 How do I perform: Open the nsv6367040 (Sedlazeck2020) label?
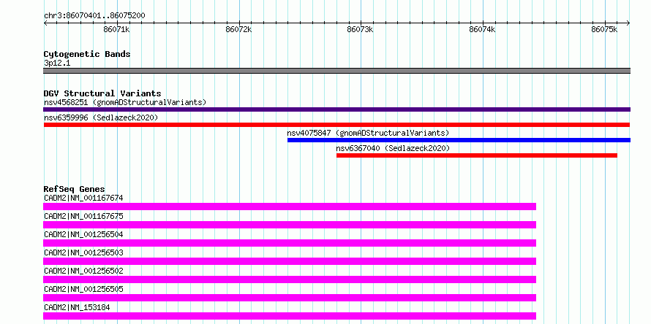pyautogui.click(x=393, y=148)
